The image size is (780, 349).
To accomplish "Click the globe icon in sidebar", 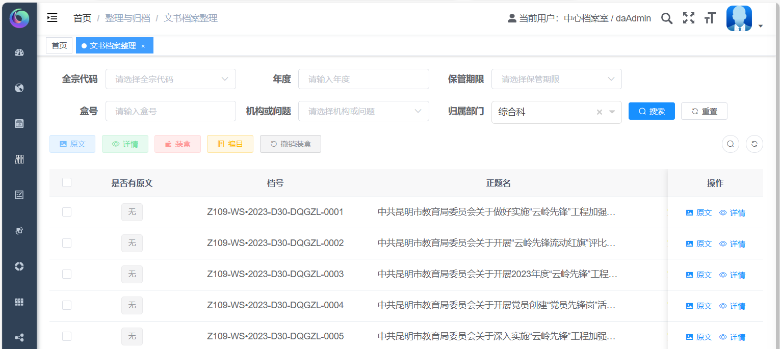I will click(19, 88).
